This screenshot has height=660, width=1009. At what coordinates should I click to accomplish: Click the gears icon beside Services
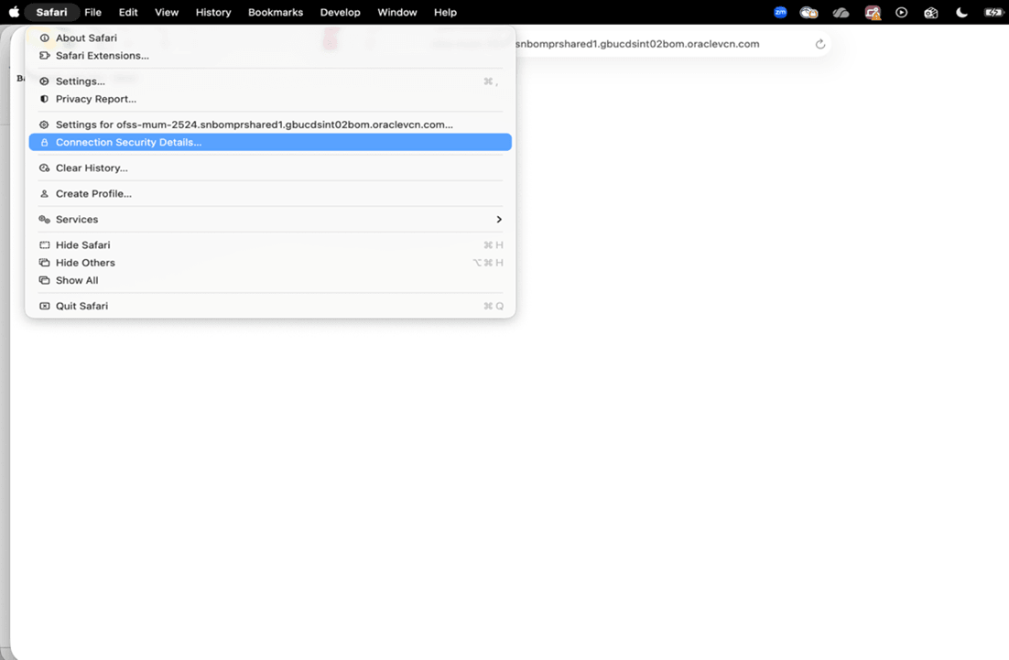pos(44,220)
